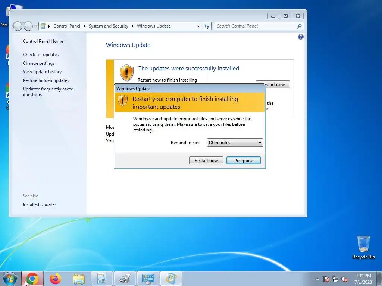Screen dimensions: 382x286
Task: Open the printer/fax taskbar icon
Action: 125,279
